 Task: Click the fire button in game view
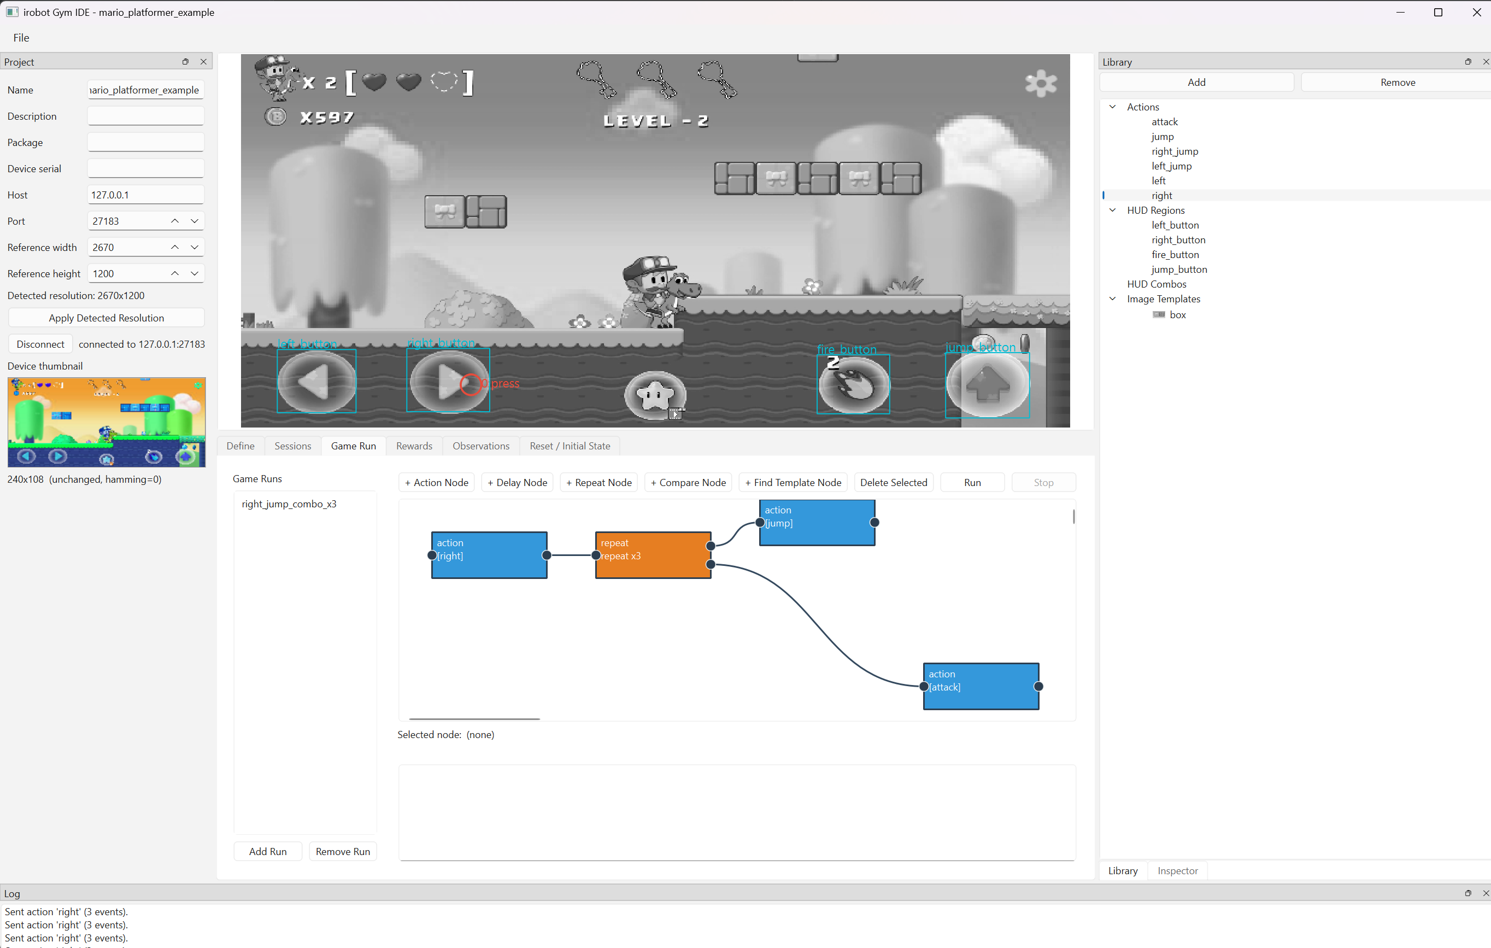tap(854, 384)
